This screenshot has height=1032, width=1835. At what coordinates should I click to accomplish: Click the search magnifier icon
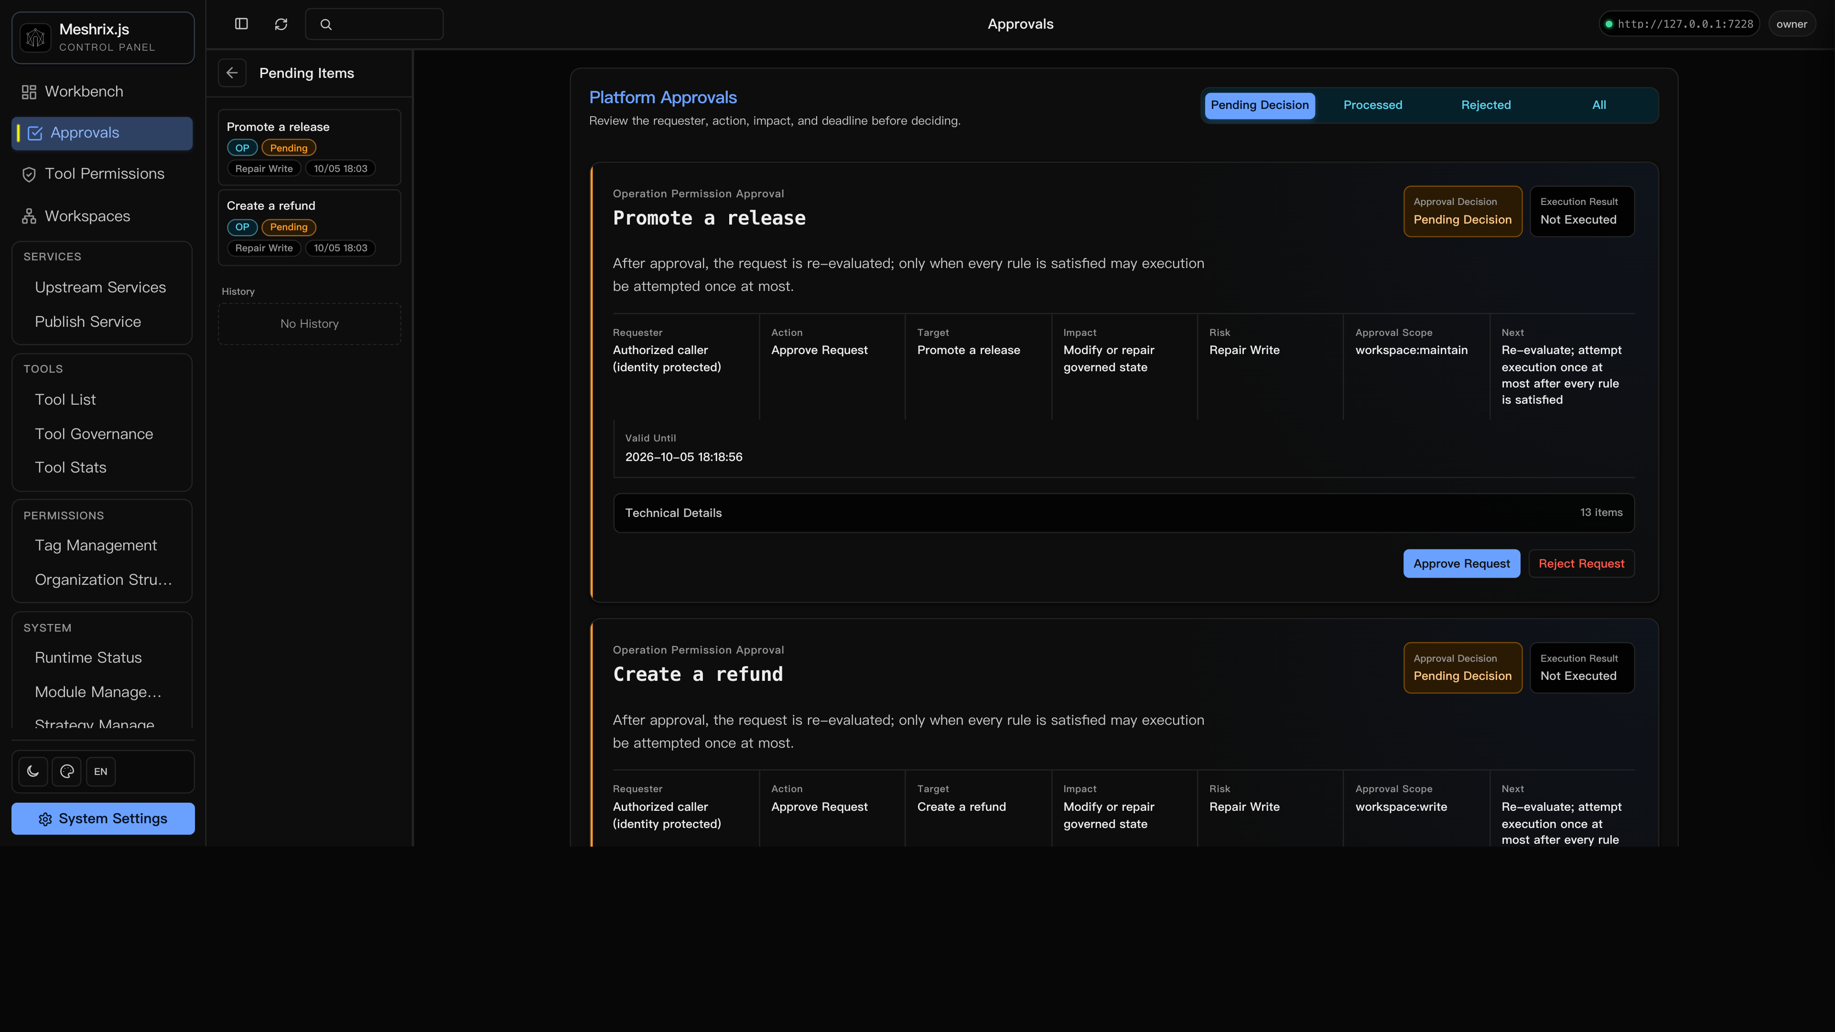326,24
